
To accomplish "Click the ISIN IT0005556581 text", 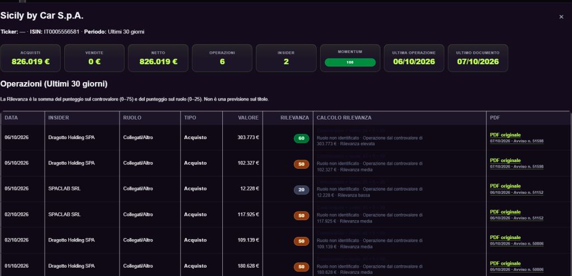I will [55, 32].
